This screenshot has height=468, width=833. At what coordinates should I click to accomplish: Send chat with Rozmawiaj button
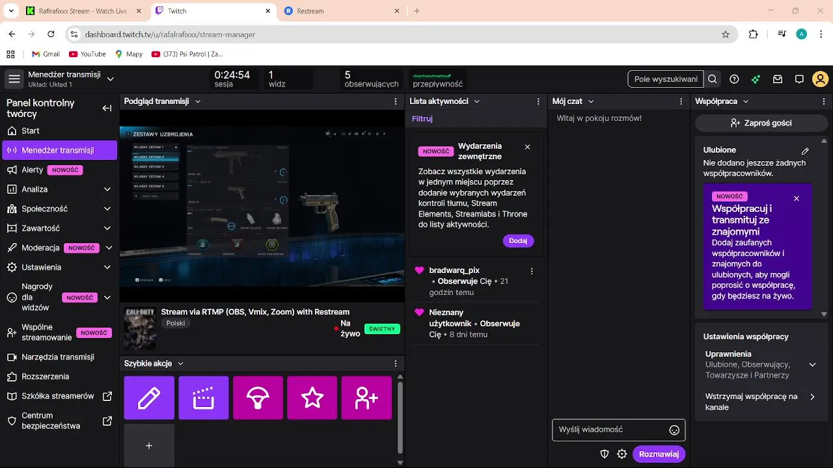click(x=659, y=454)
